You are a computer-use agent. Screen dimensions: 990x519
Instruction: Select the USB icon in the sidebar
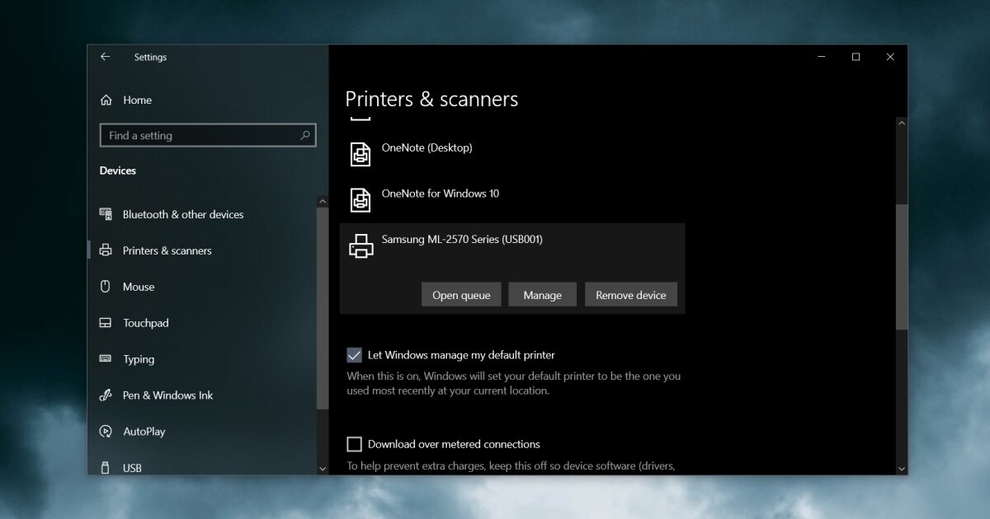point(106,467)
